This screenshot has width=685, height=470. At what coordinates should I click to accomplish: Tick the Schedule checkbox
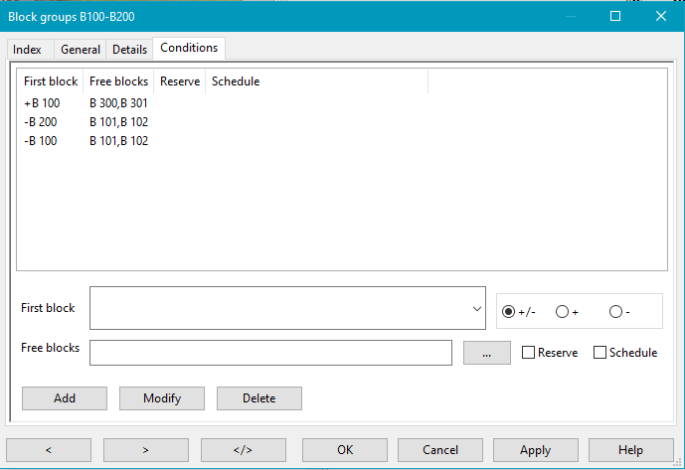[x=600, y=353]
